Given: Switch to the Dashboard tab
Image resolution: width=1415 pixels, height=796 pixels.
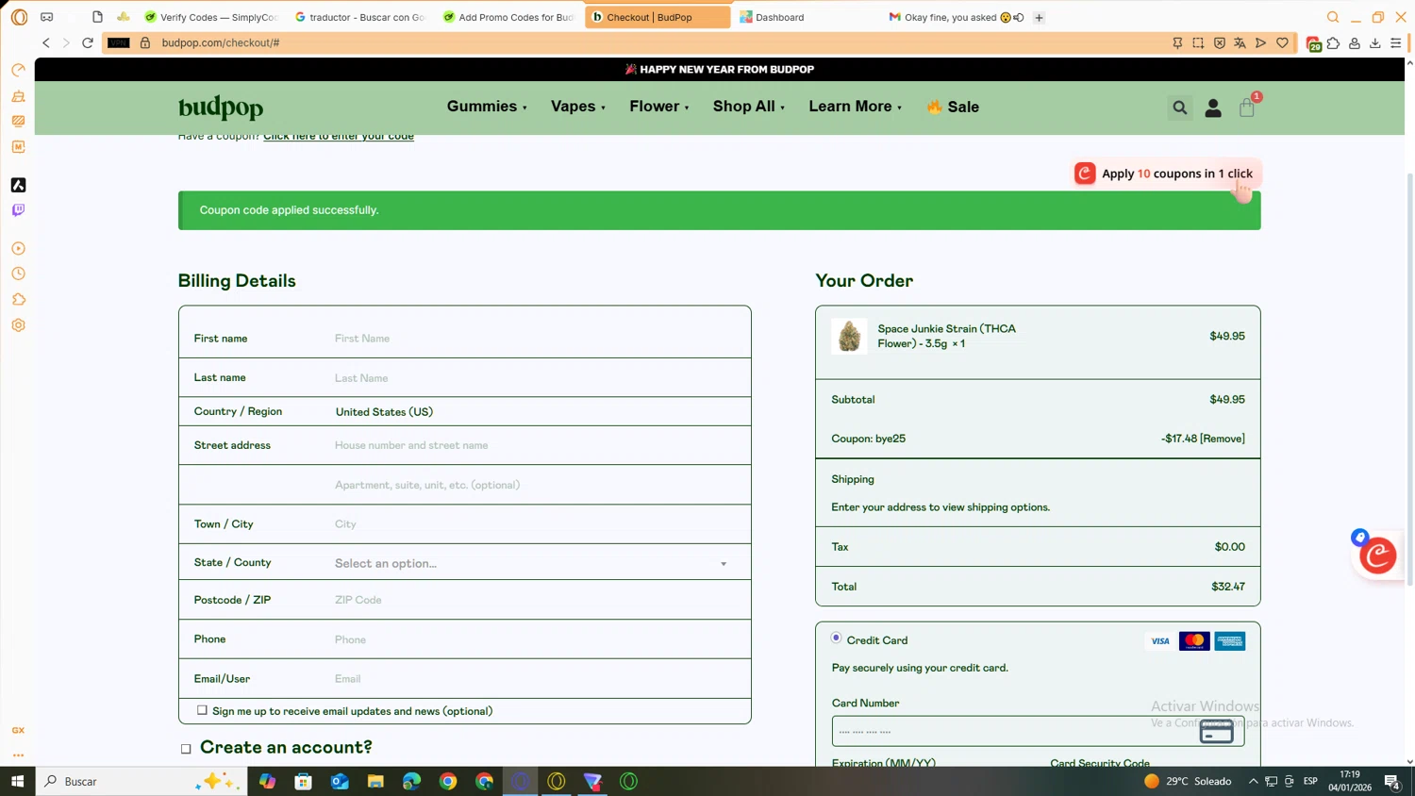Looking at the screenshot, I should coord(807,17).
